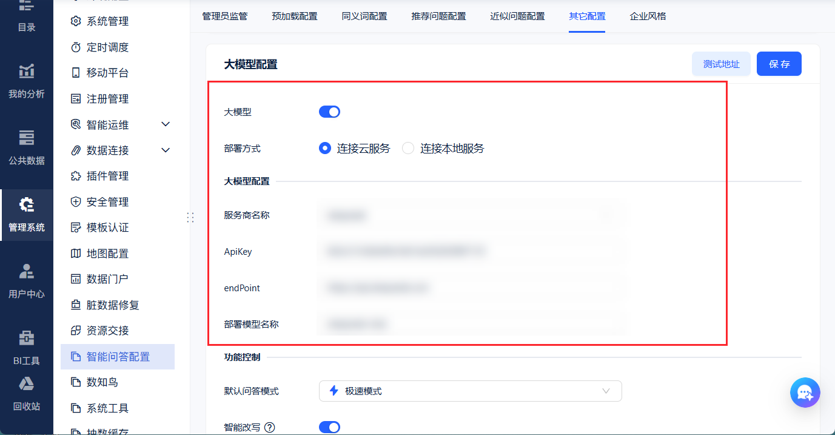Click the 智能运维 icon

[76, 124]
